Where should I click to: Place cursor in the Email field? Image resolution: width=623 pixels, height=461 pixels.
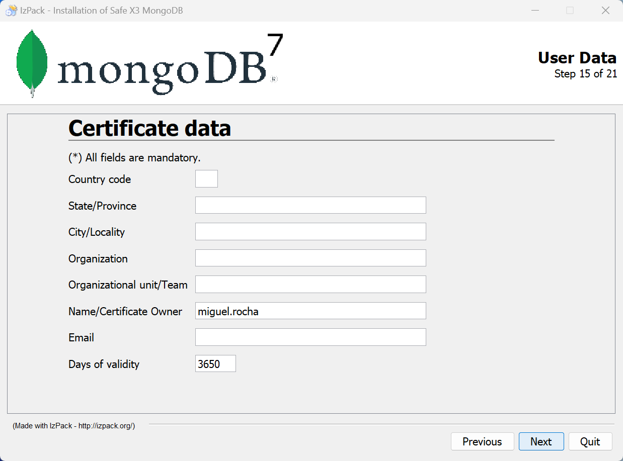(x=310, y=337)
